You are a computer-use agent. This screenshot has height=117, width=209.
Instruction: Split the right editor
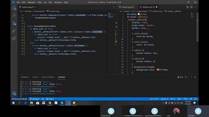[191, 7]
